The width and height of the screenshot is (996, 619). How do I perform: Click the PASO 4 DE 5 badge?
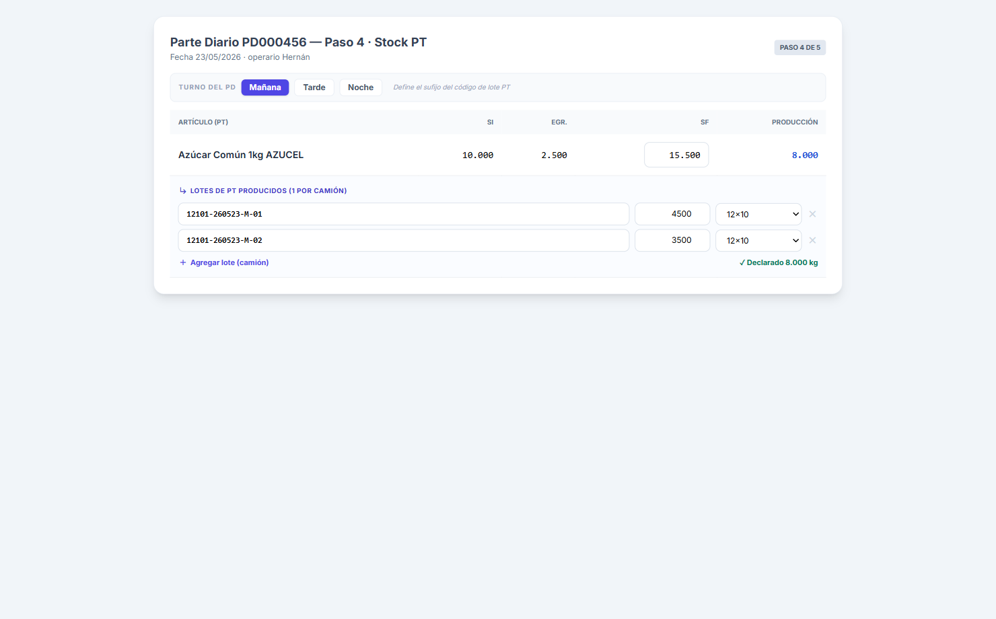coord(800,48)
